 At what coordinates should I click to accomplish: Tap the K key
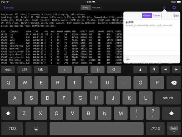click(x=129, y=98)
